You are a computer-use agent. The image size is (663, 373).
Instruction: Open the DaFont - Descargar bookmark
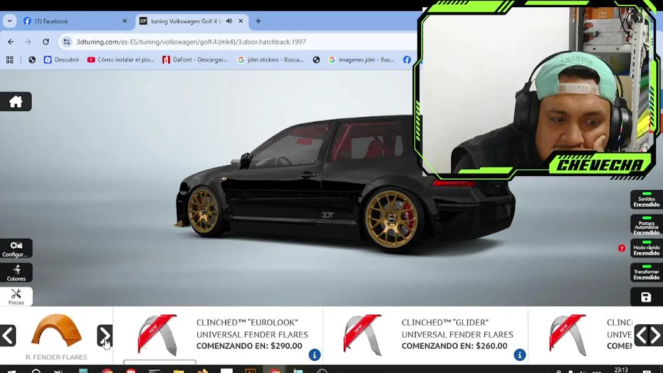click(x=195, y=60)
